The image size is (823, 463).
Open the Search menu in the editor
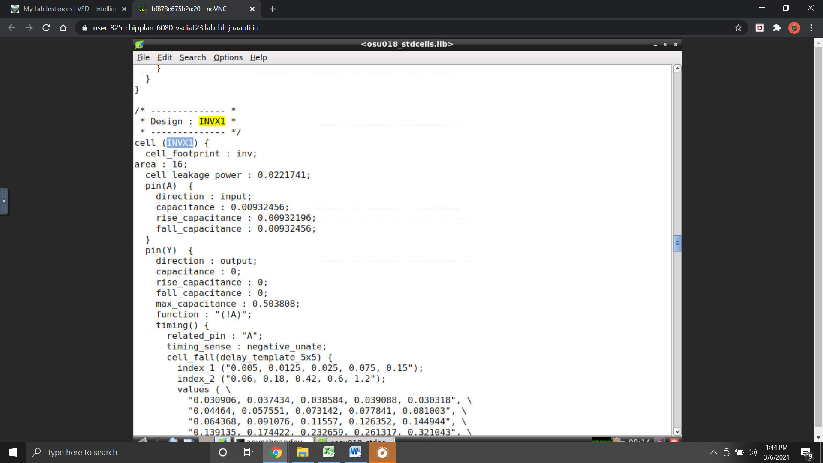coord(192,57)
